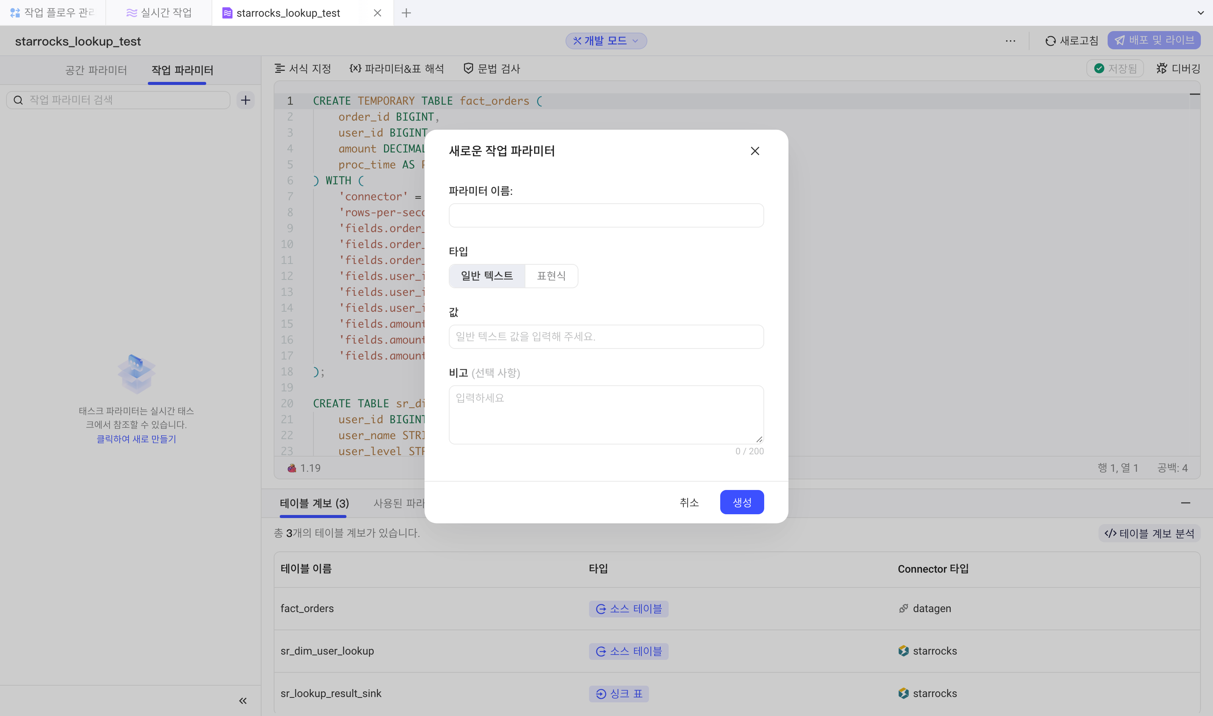Click the 문법 검사 shield icon
The image size is (1213, 716).
click(468, 69)
